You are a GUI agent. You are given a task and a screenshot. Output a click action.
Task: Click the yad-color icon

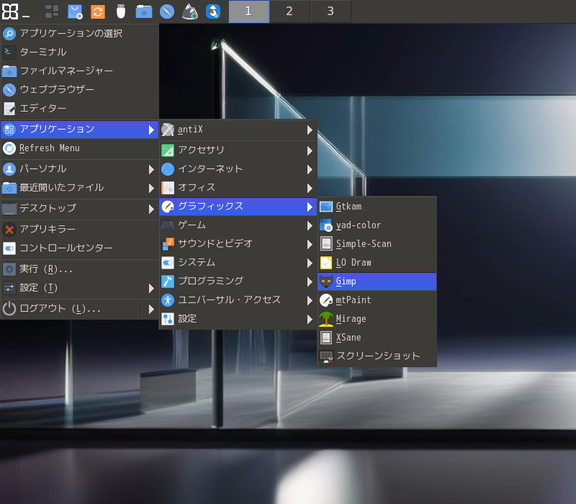point(326,225)
